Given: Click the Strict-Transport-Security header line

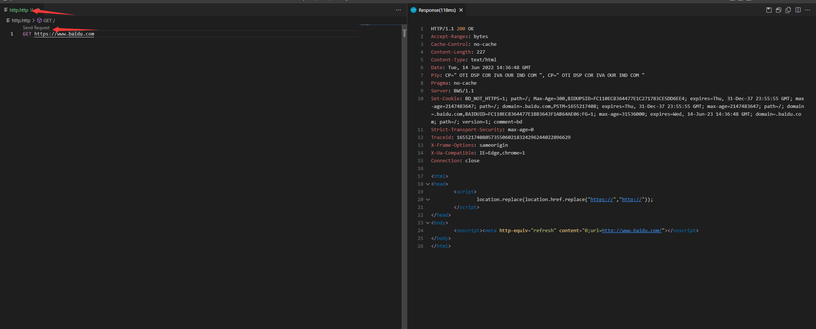Looking at the screenshot, I should [482, 130].
